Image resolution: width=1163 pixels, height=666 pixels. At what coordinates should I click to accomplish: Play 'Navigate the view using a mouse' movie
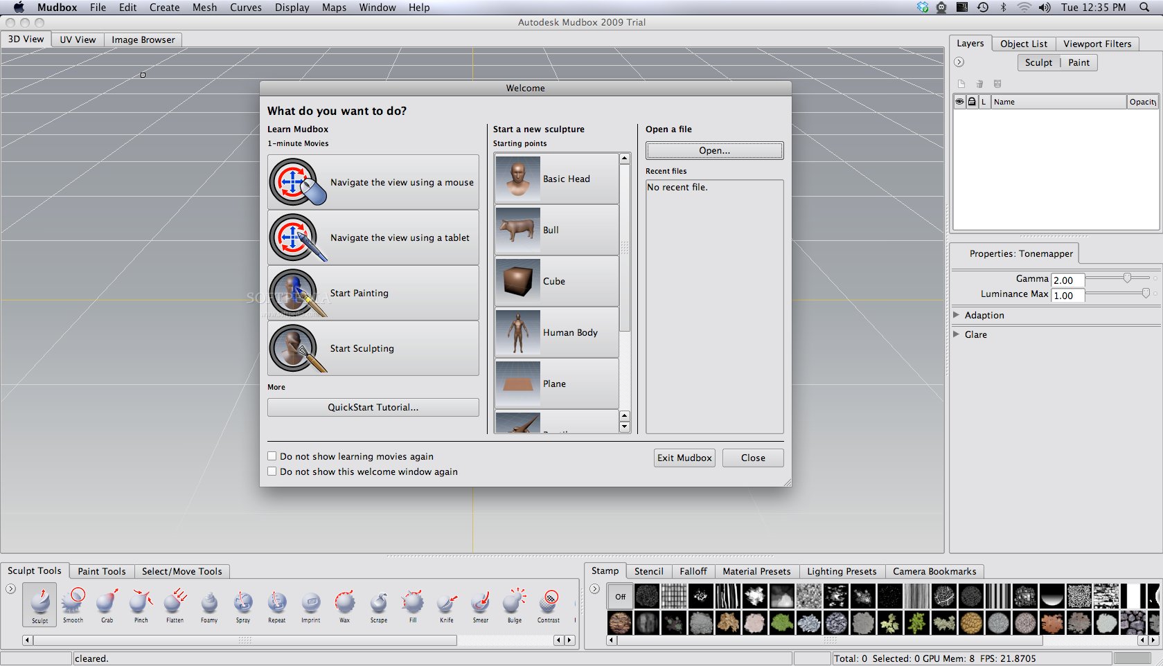pos(373,182)
